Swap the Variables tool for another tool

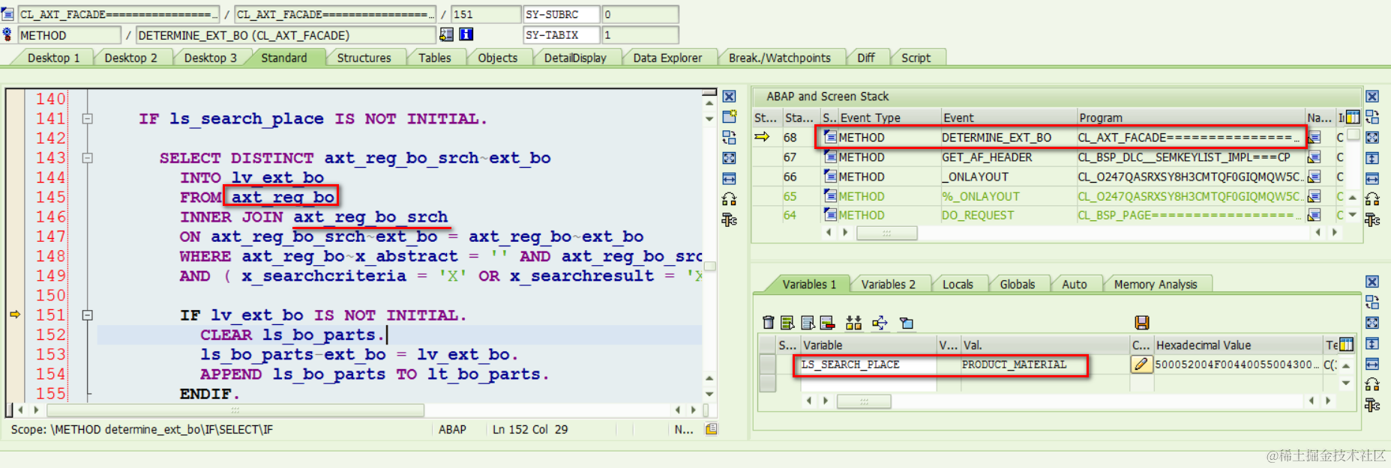(1372, 302)
